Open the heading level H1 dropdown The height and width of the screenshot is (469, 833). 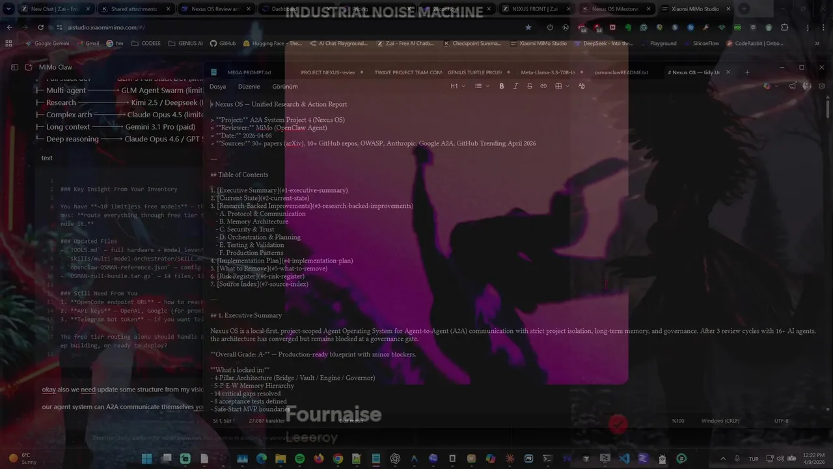457,86
